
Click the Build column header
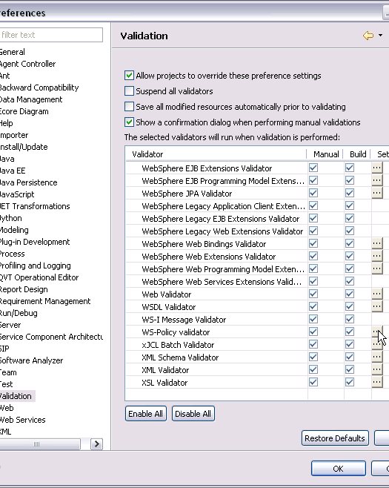358,154
